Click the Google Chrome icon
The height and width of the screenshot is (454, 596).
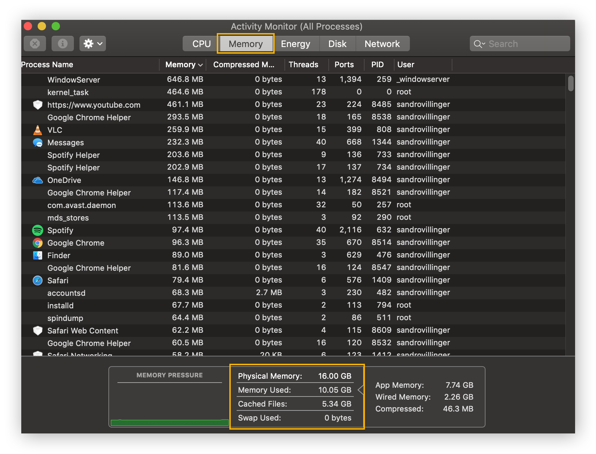click(38, 243)
